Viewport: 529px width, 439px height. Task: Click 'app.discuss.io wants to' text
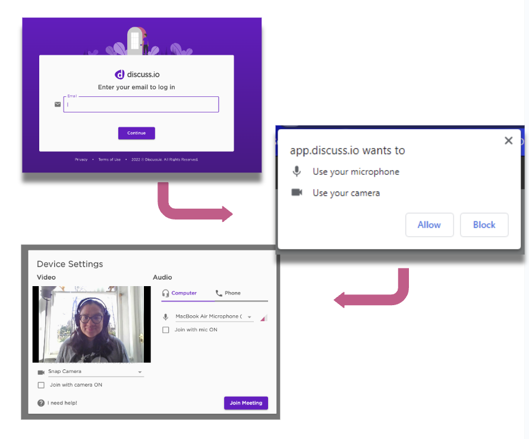tap(347, 150)
